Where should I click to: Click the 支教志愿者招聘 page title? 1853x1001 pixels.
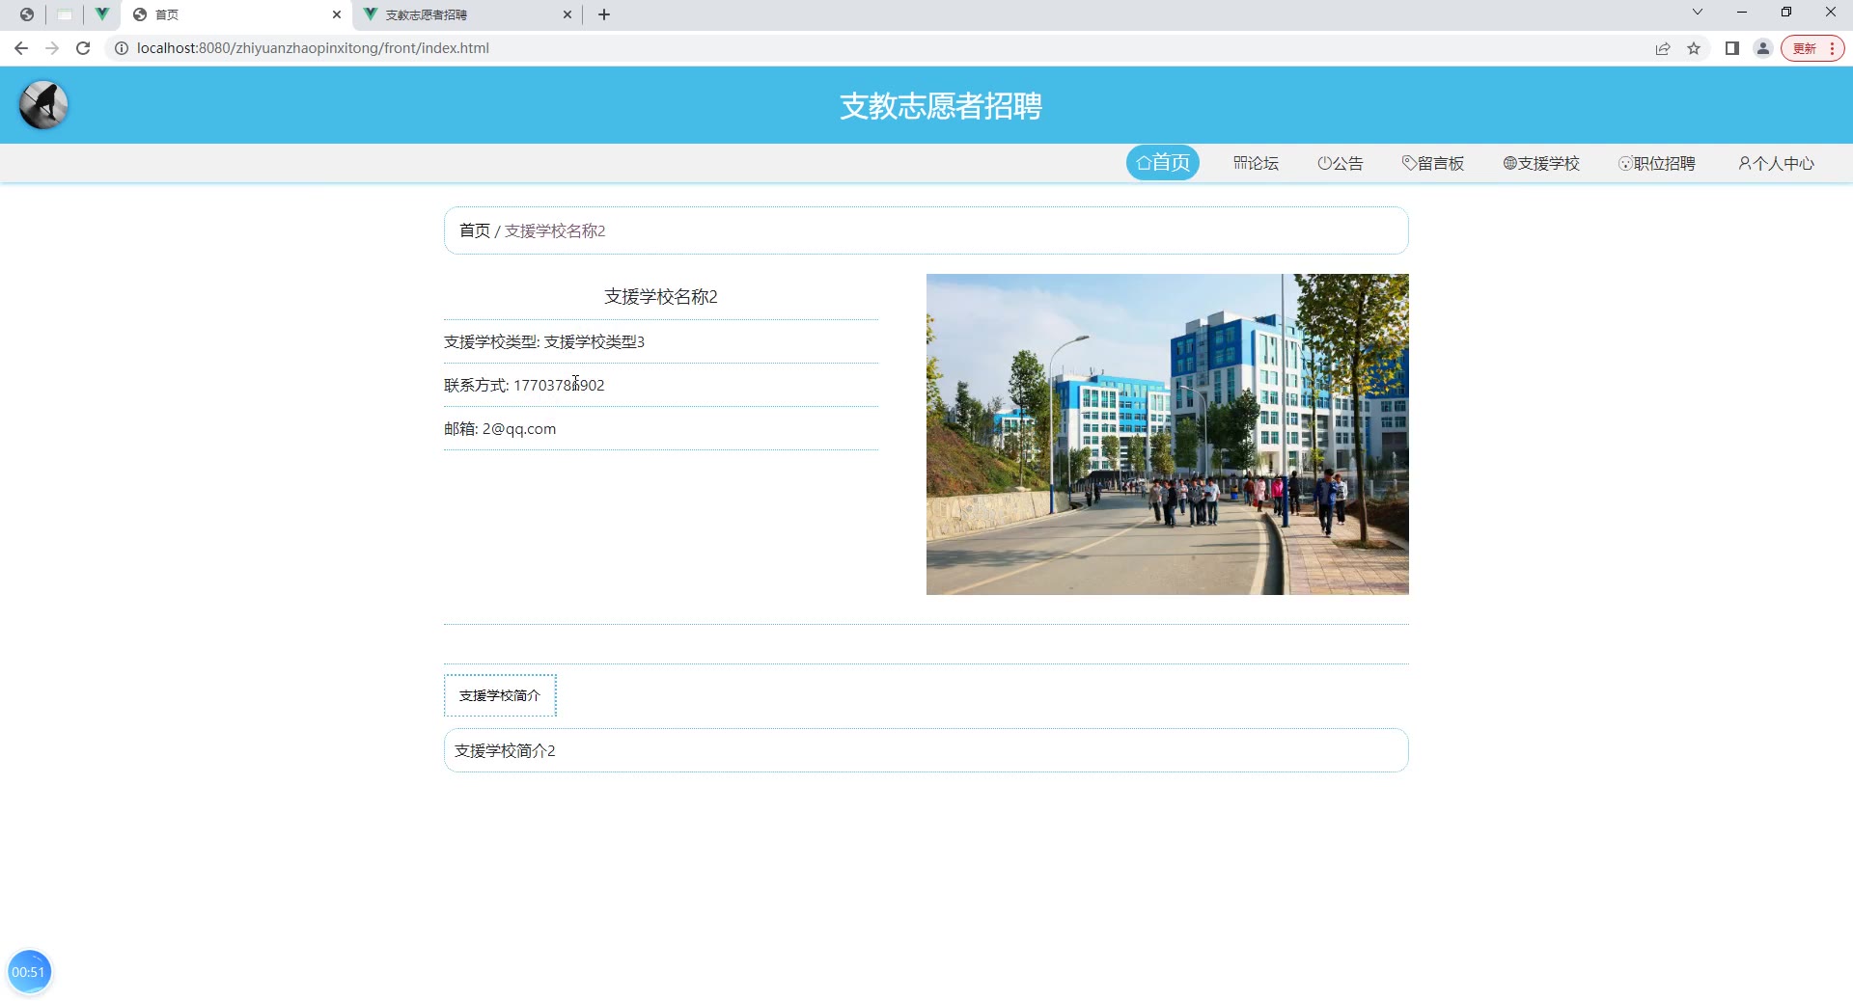click(941, 105)
